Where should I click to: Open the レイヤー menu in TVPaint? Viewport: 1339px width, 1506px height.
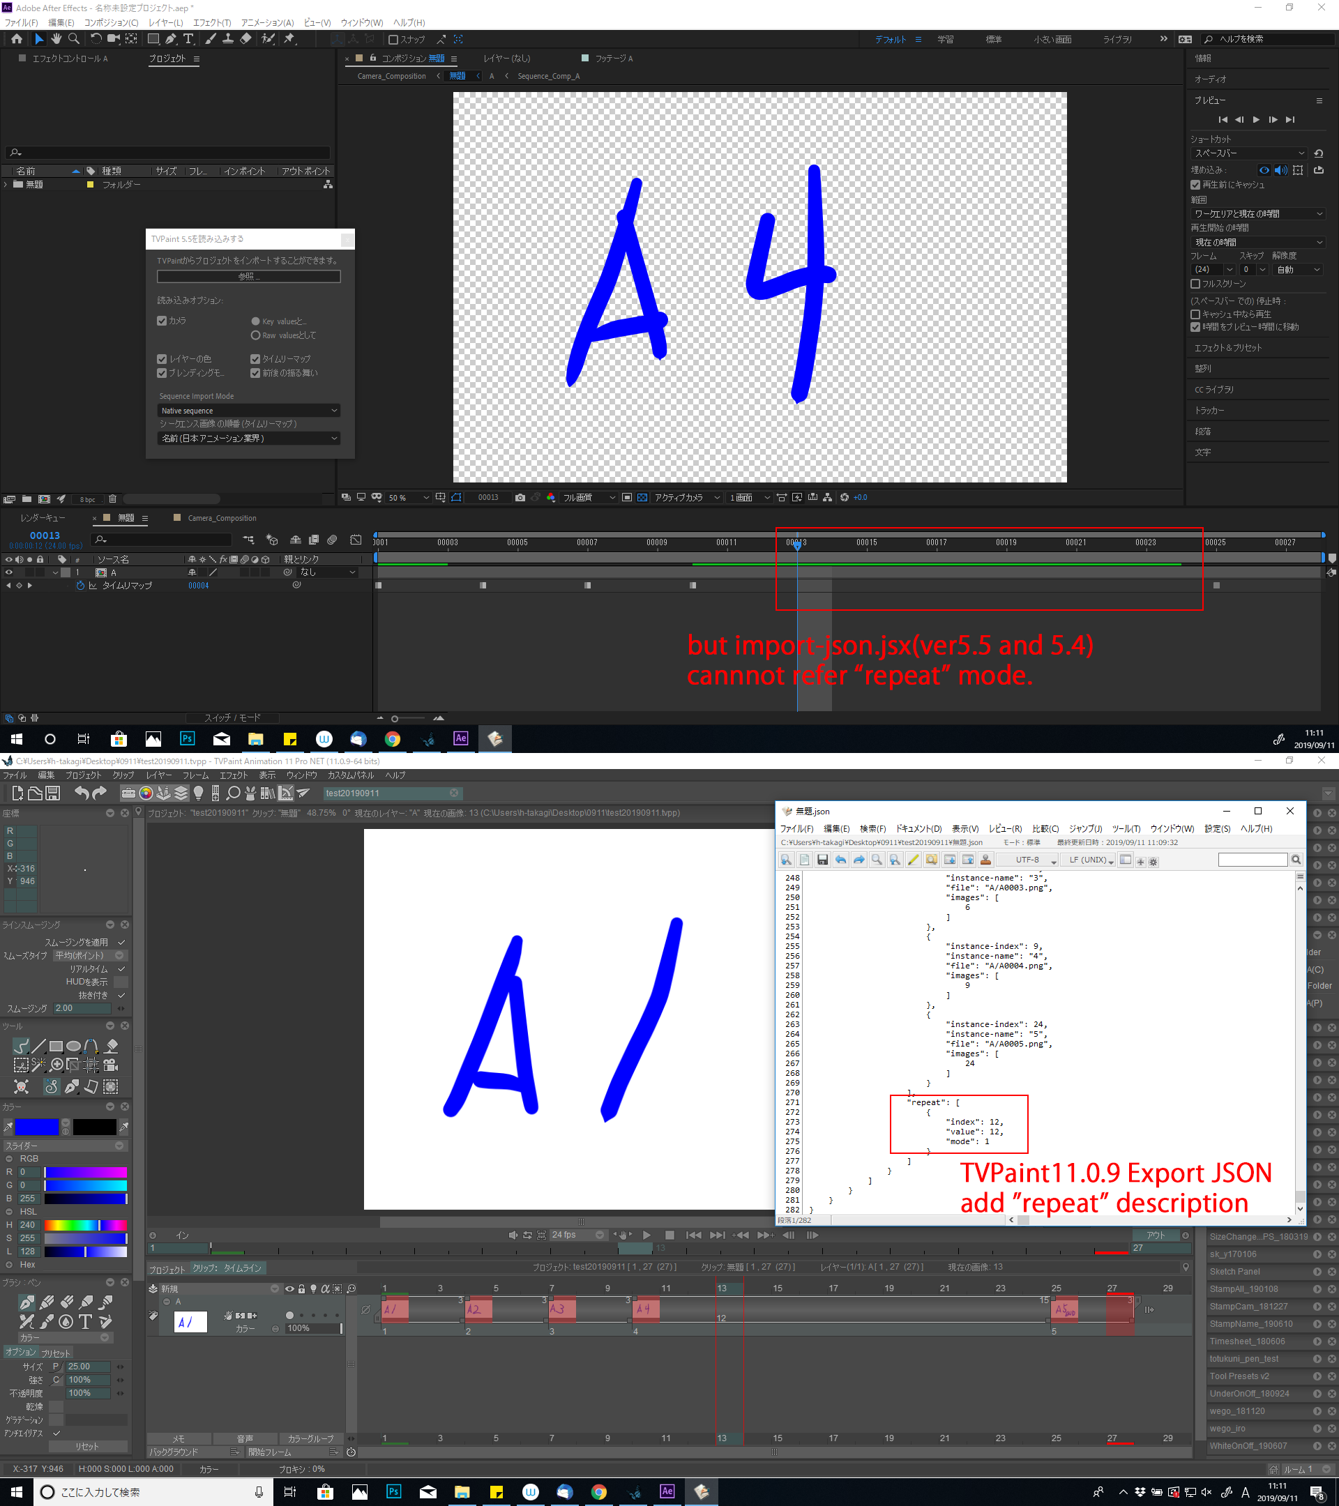[158, 775]
